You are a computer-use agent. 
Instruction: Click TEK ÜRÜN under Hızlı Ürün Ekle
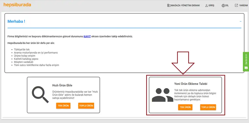coord(63,106)
